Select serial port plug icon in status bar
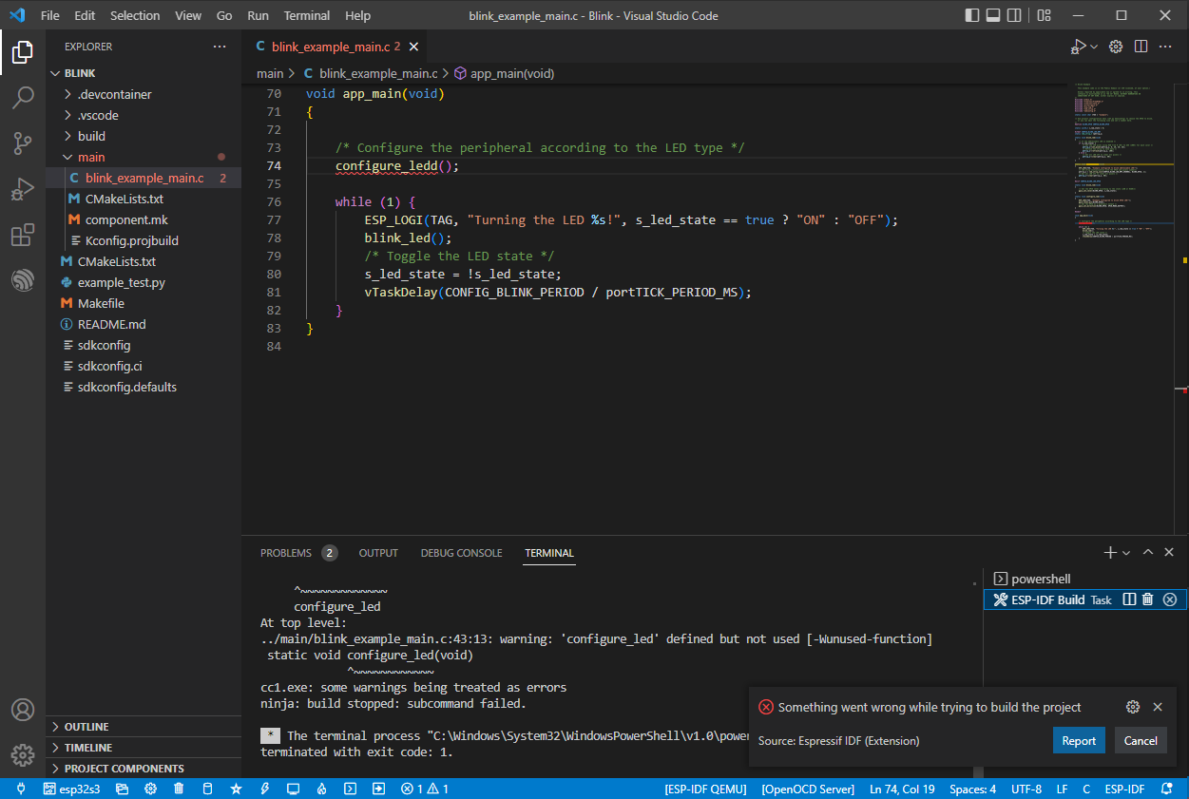Image resolution: width=1189 pixels, height=799 pixels. [20, 789]
